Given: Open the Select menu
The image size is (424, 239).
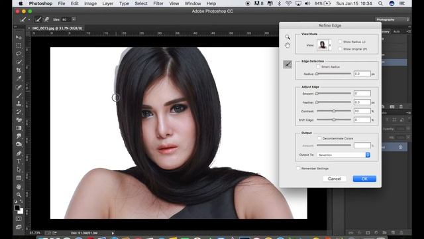Looking at the screenshot, I should click(x=141, y=3).
